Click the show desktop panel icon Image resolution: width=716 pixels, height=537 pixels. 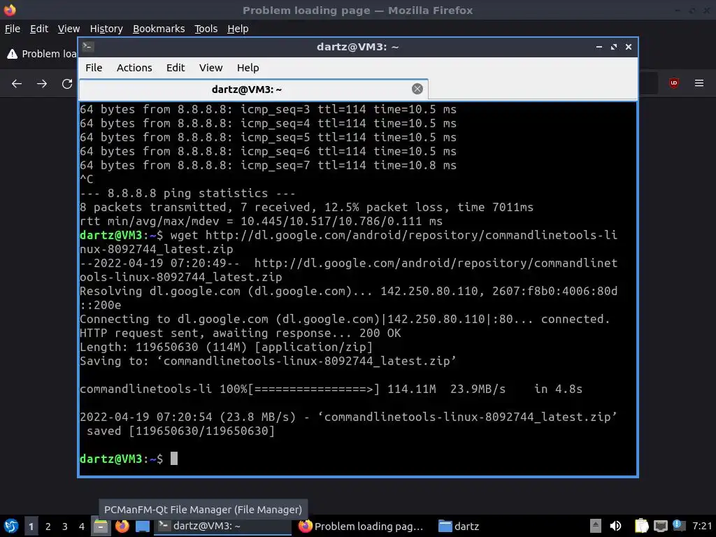click(143, 526)
